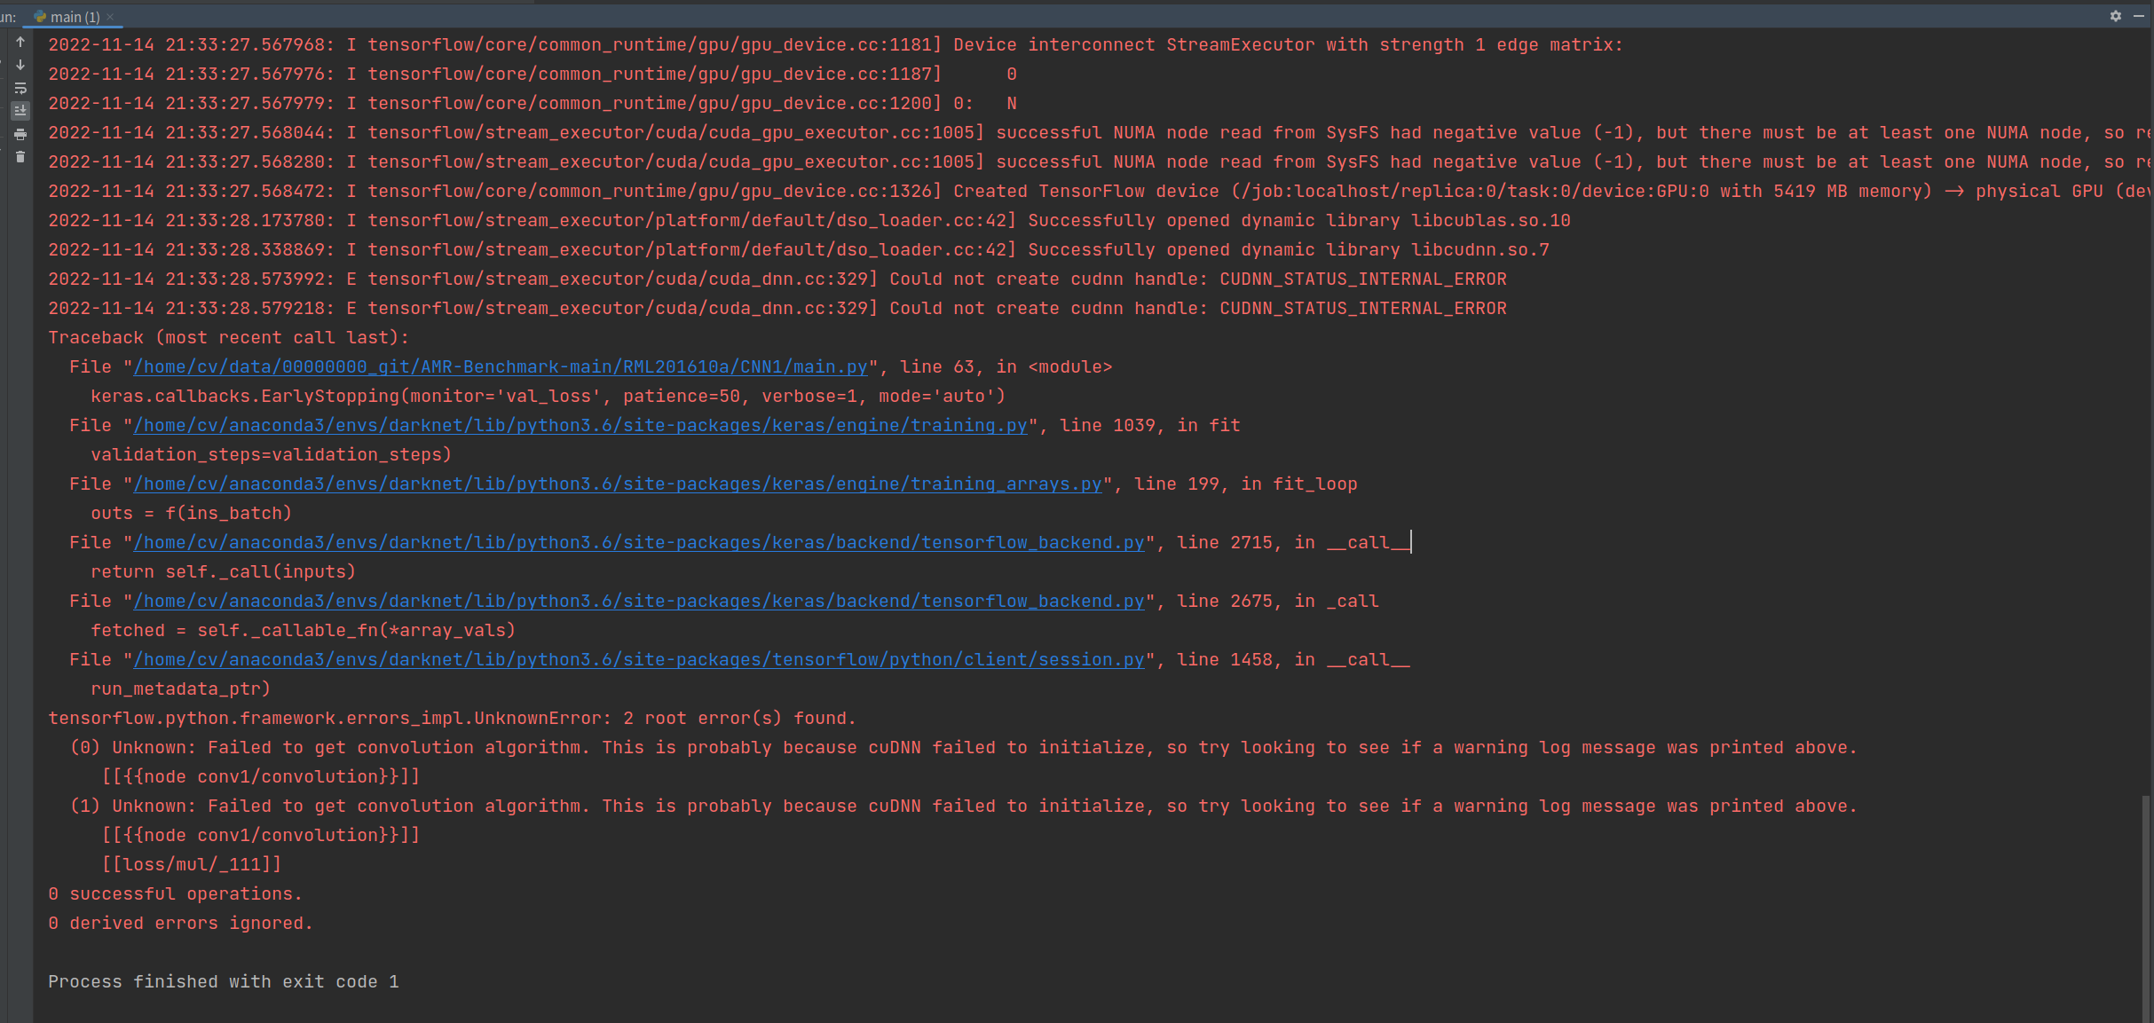This screenshot has width=2154, height=1023.
Task: Open the client/session.py traceback link
Action: click(x=639, y=659)
